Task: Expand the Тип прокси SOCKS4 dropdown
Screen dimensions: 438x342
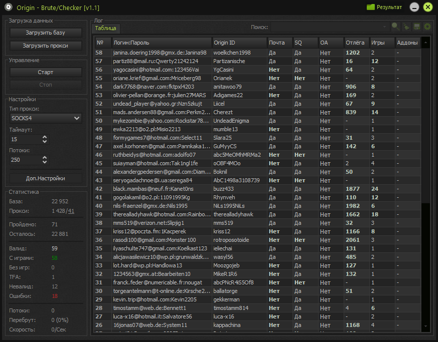Action: click(46, 118)
